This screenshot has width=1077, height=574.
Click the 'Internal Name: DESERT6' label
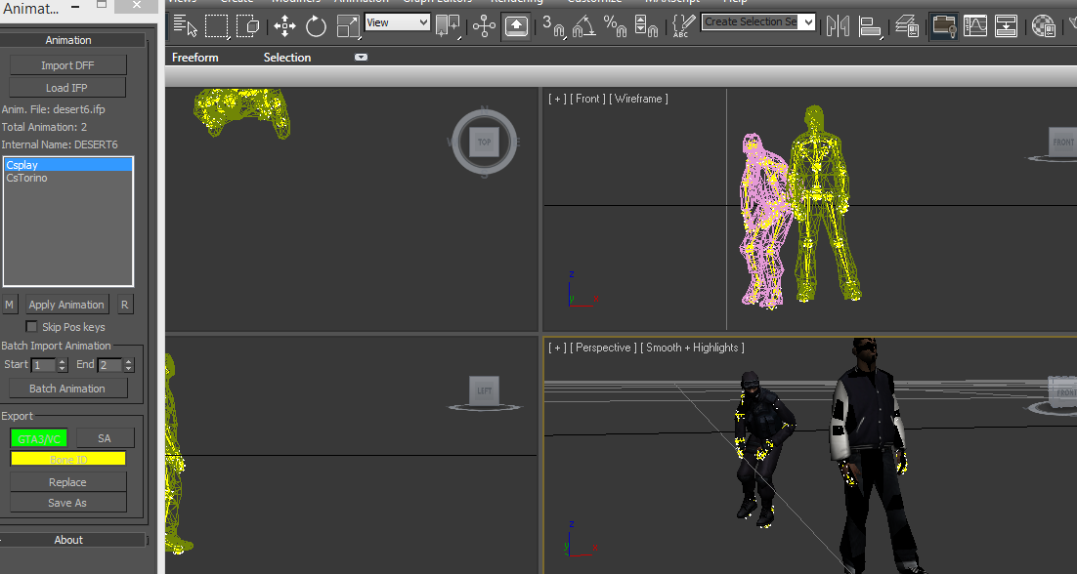tap(60, 144)
